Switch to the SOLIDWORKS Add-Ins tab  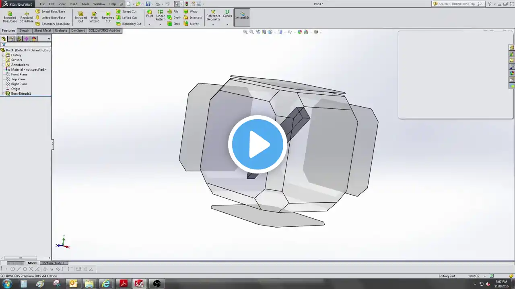[105, 31]
